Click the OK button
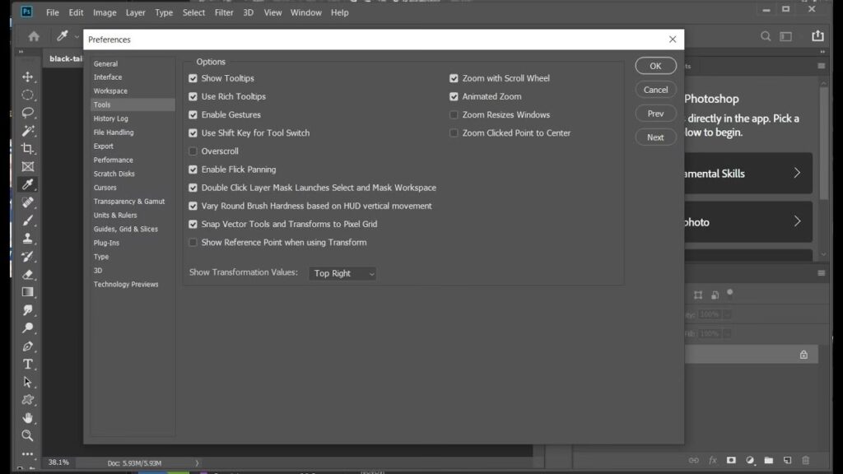The width and height of the screenshot is (843, 474). pyautogui.click(x=655, y=66)
